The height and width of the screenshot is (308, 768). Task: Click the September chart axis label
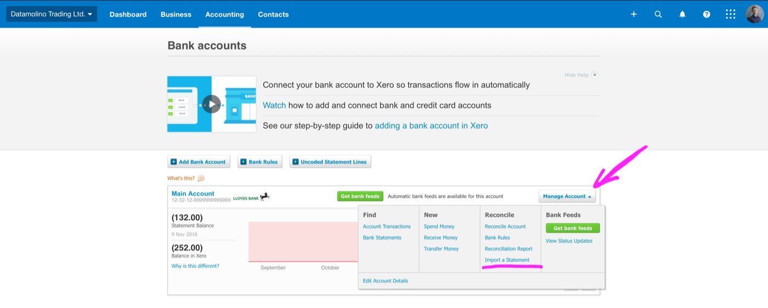pyautogui.click(x=273, y=267)
